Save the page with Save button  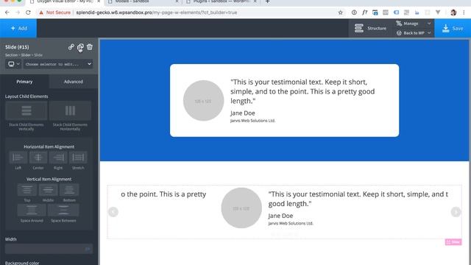click(453, 28)
